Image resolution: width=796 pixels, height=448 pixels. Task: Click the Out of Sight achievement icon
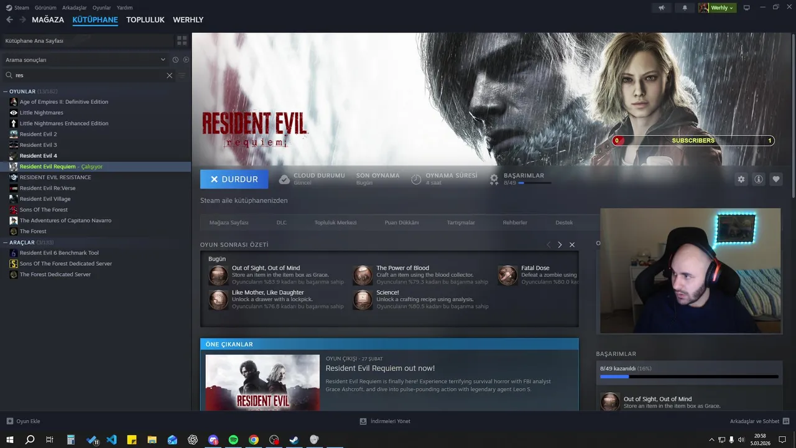(218, 276)
